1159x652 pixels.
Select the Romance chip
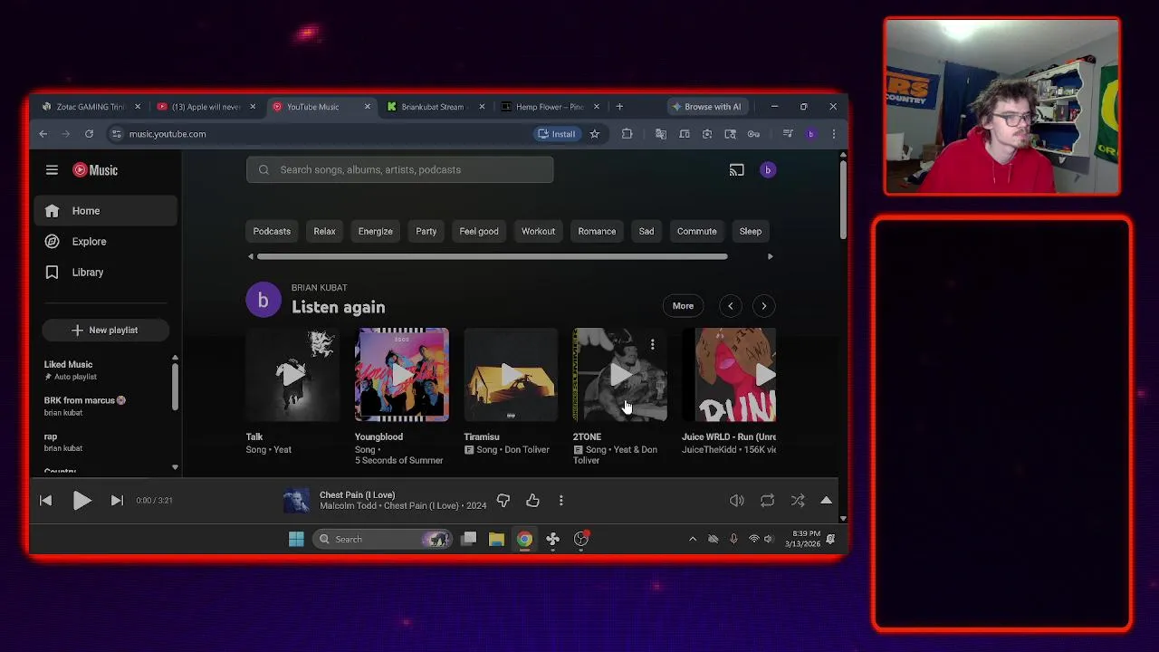pos(597,231)
